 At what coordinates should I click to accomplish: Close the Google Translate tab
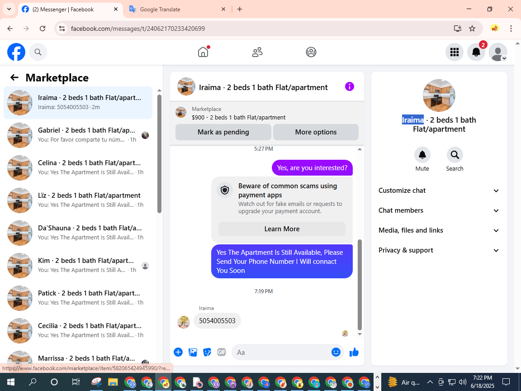[x=223, y=10]
